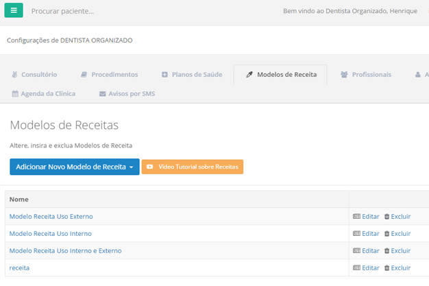
Task: Go to the Planos de Saúde tab
Action: coord(192,74)
